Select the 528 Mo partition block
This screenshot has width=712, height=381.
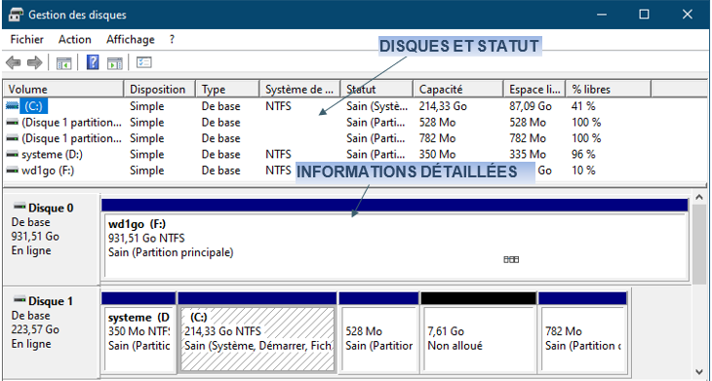point(378,332)
